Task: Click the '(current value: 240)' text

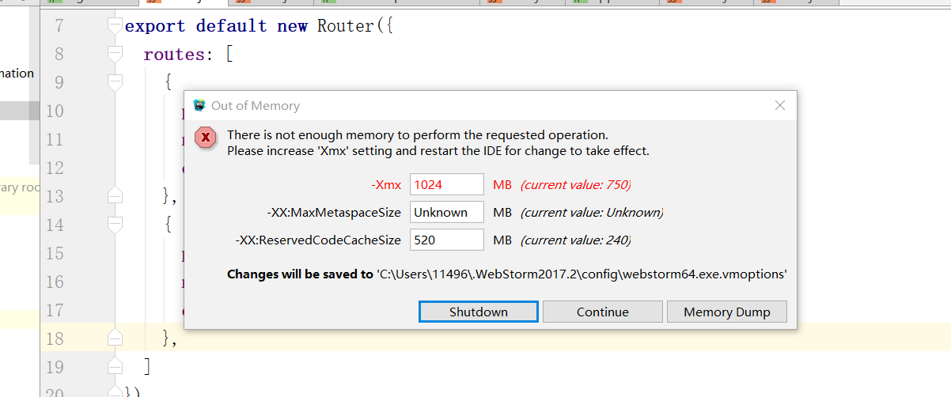Action: [575, 240]
